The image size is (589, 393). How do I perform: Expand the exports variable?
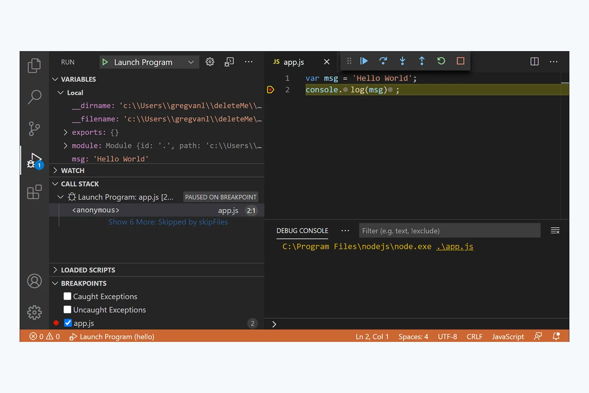pos(66,132)
